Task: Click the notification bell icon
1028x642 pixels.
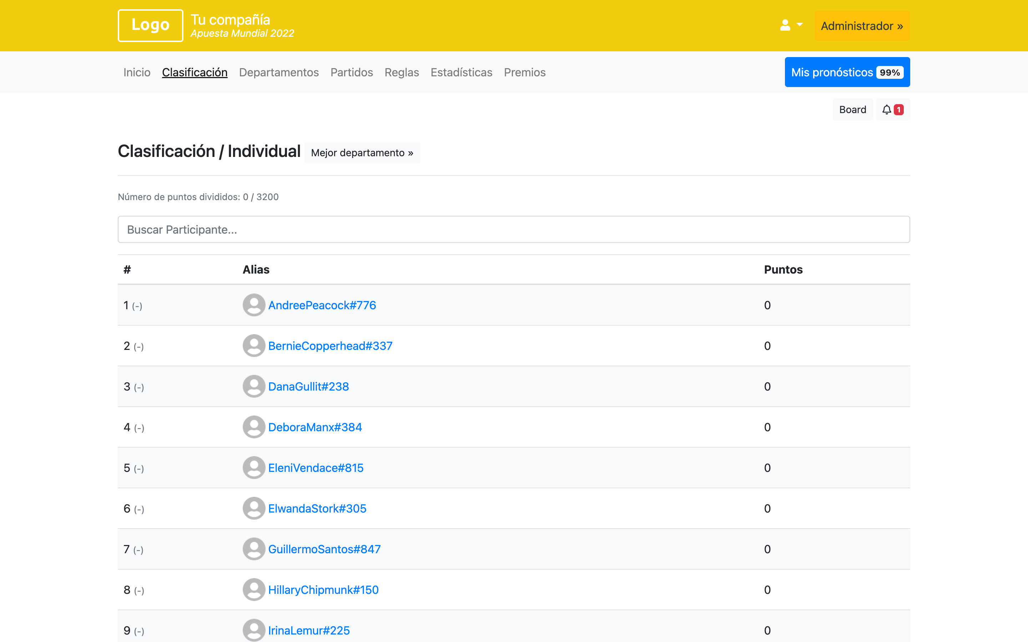Action: pyautogui.click(x=887, y=109)
